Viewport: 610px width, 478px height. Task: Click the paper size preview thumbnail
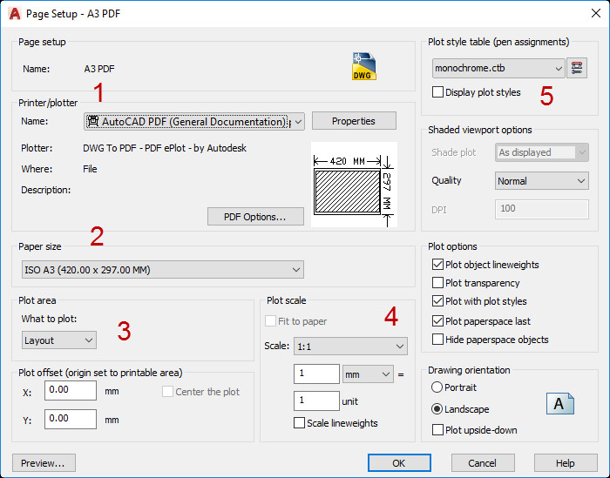tap(354, 185)
